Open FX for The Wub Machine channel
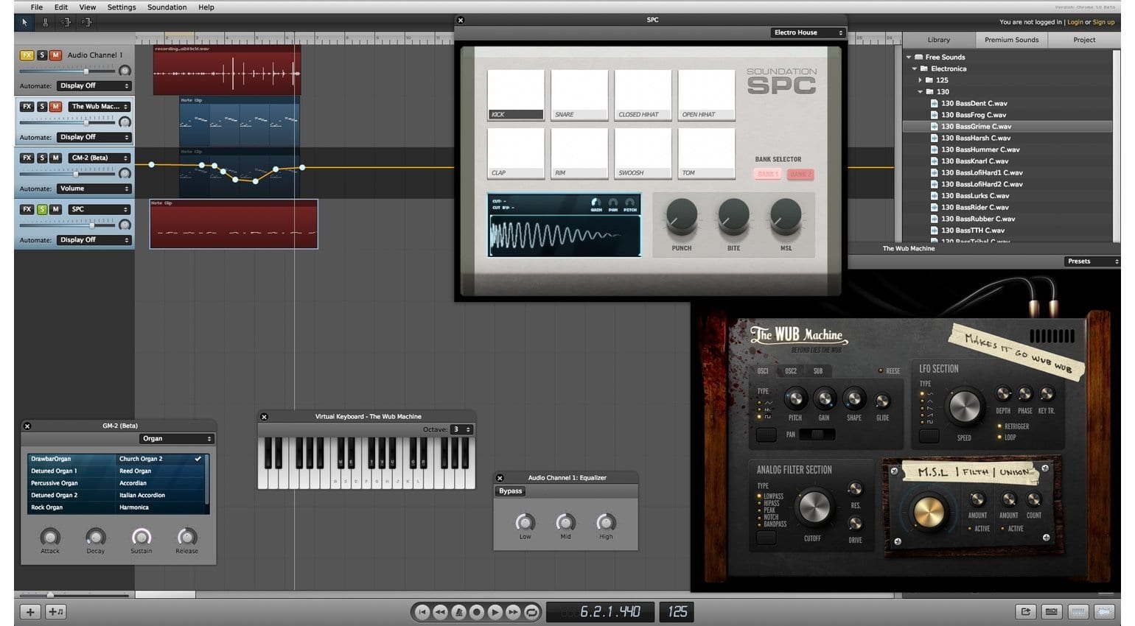The height and width of the screenshot is (626, 1135). click(x=27, y=107)
